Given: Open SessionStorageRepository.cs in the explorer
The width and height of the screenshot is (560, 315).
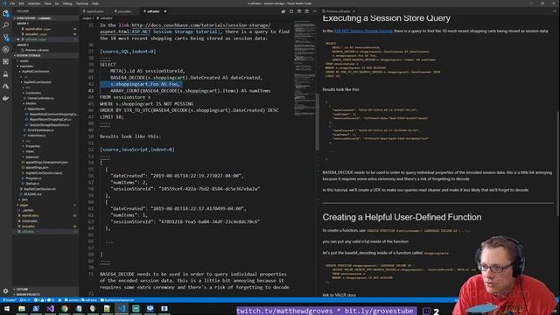Looking at the screenshot, I should click(49, 125).
